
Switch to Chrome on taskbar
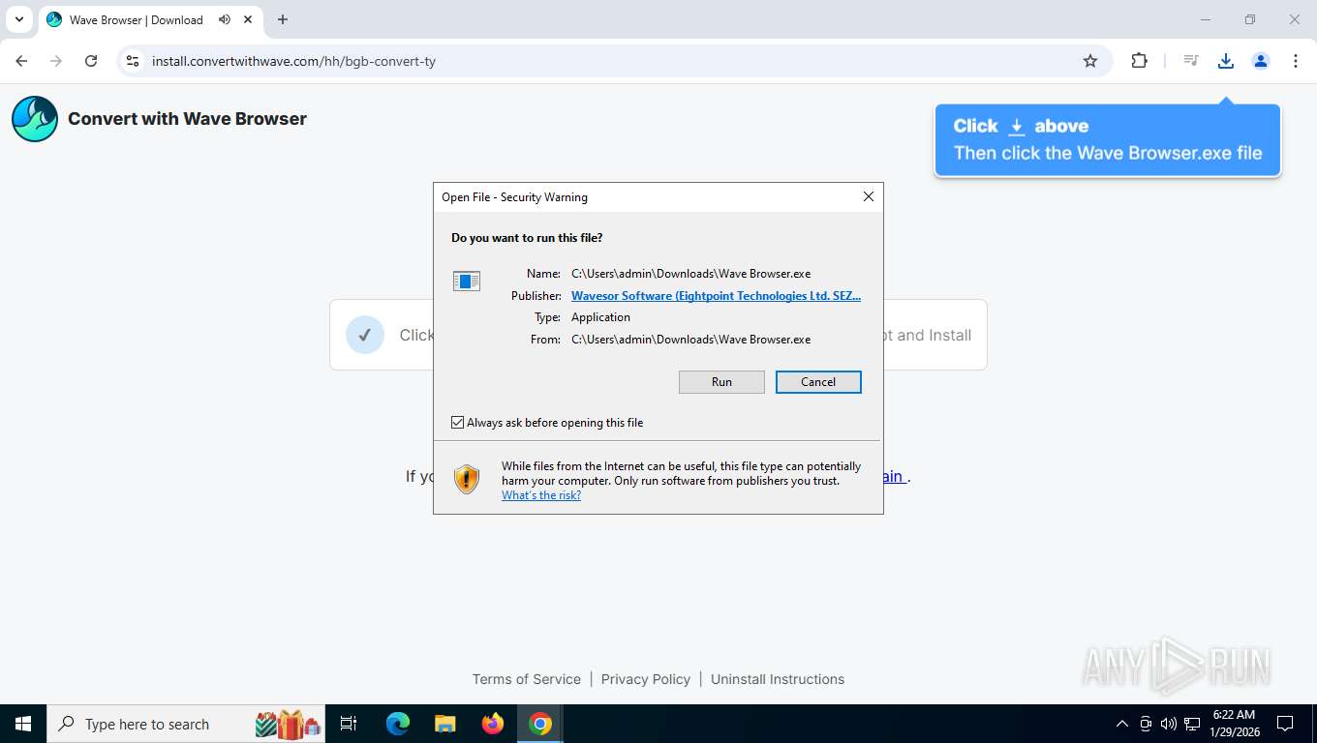point(540,724)
